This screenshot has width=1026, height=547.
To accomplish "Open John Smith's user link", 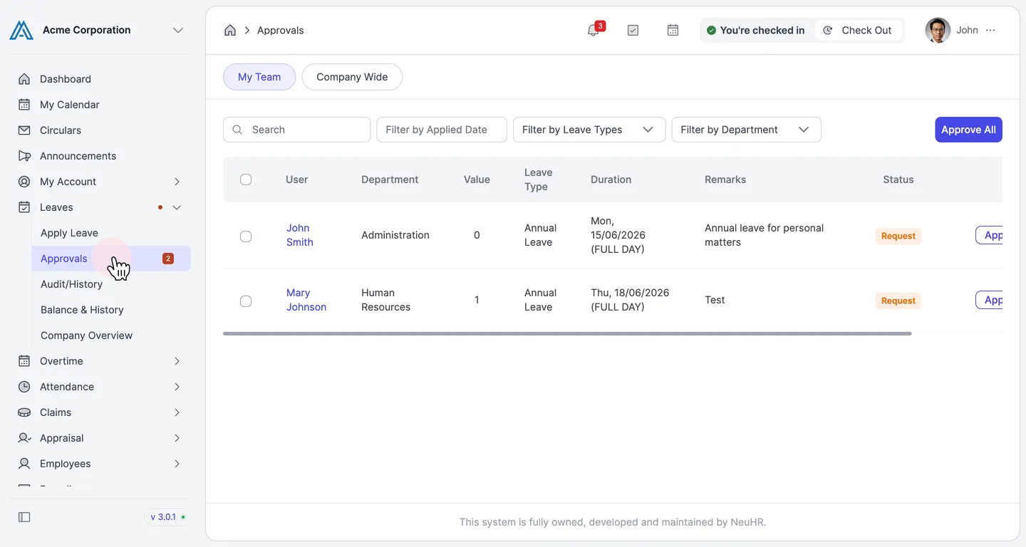I will coord(299,235).
